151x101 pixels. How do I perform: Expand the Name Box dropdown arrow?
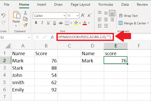(29, 37)
